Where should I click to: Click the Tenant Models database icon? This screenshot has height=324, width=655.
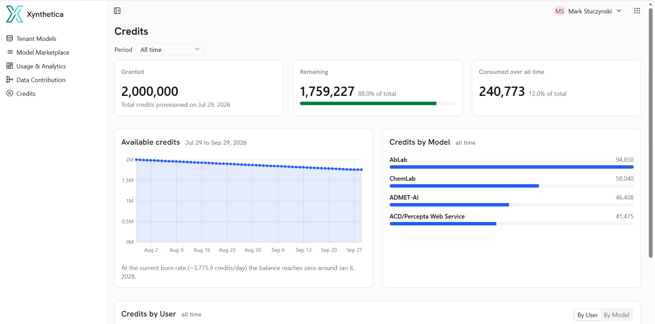(x=10, y=39)
